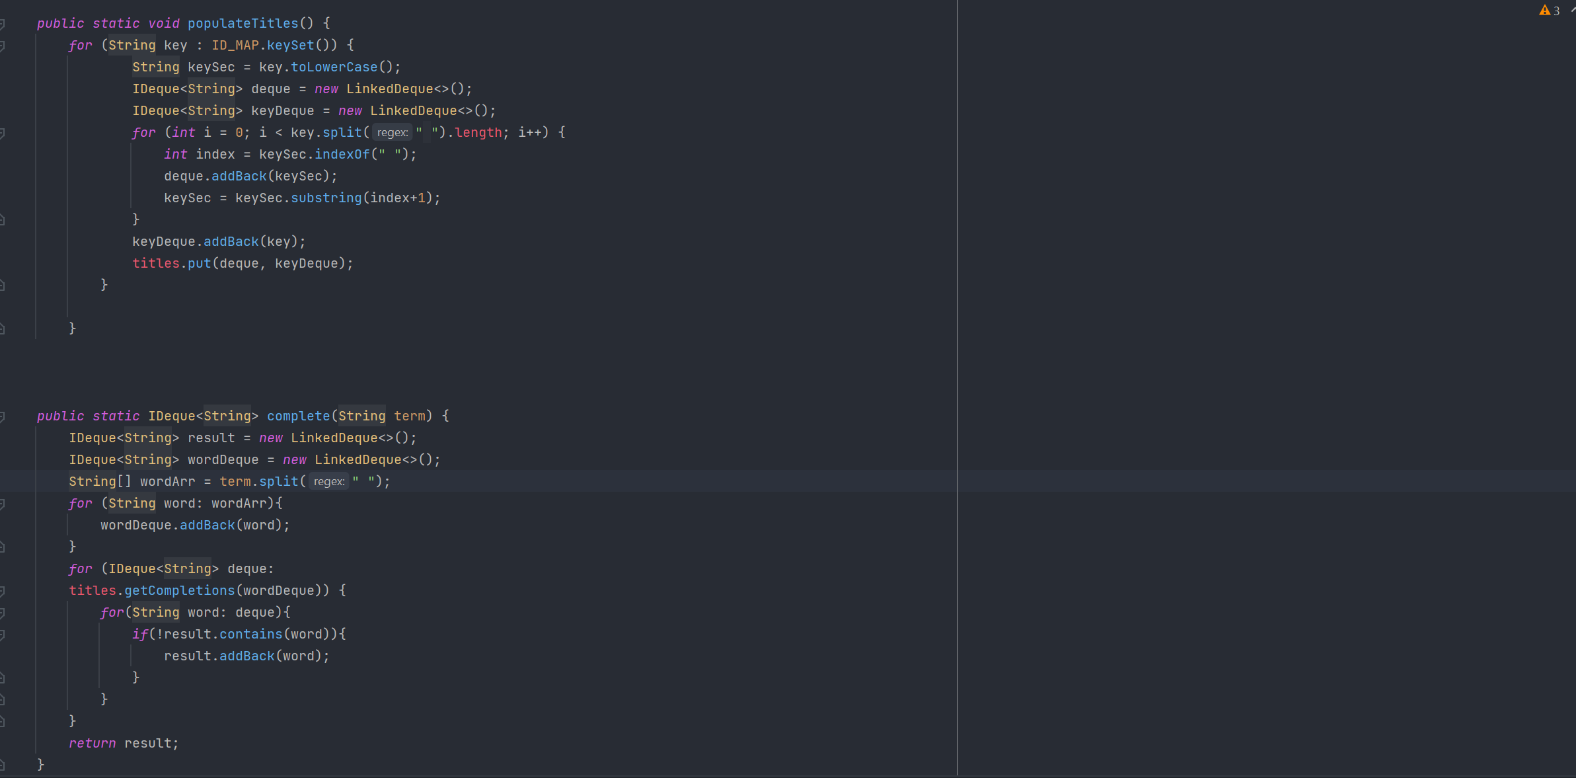Click the titles.put method call
Screen dimensions: 1576x778
point(199,264)
